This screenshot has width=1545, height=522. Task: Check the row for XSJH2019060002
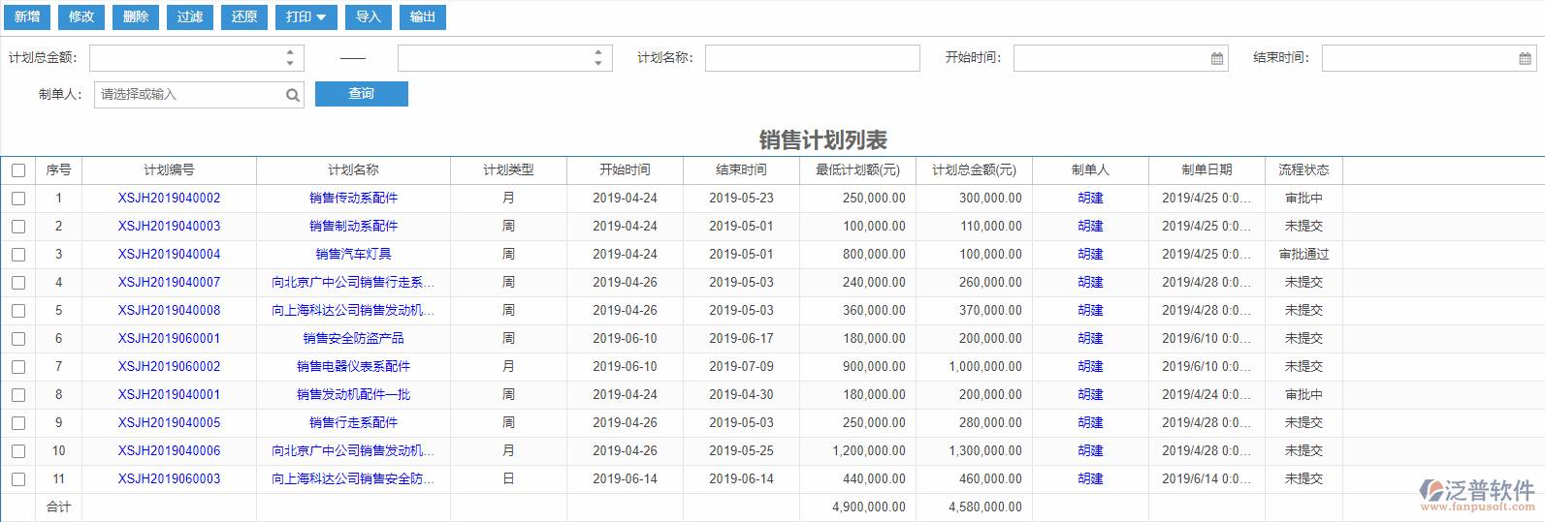18,367
